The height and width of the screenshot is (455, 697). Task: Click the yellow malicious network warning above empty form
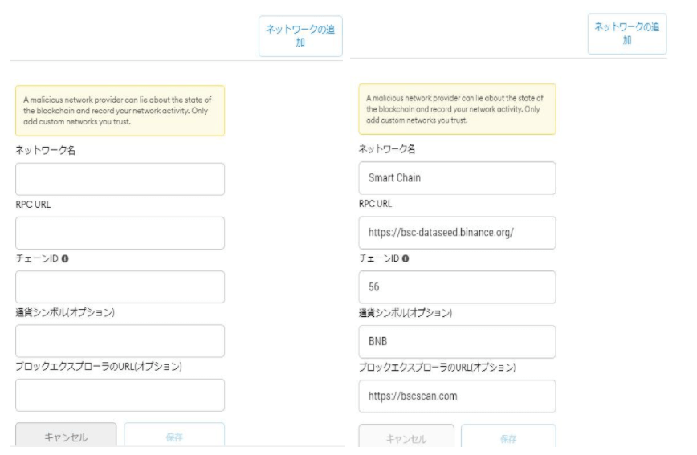120,111
